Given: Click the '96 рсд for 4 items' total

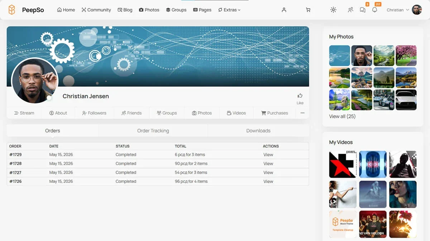Looking at the screenshot, I should [191, 181].
